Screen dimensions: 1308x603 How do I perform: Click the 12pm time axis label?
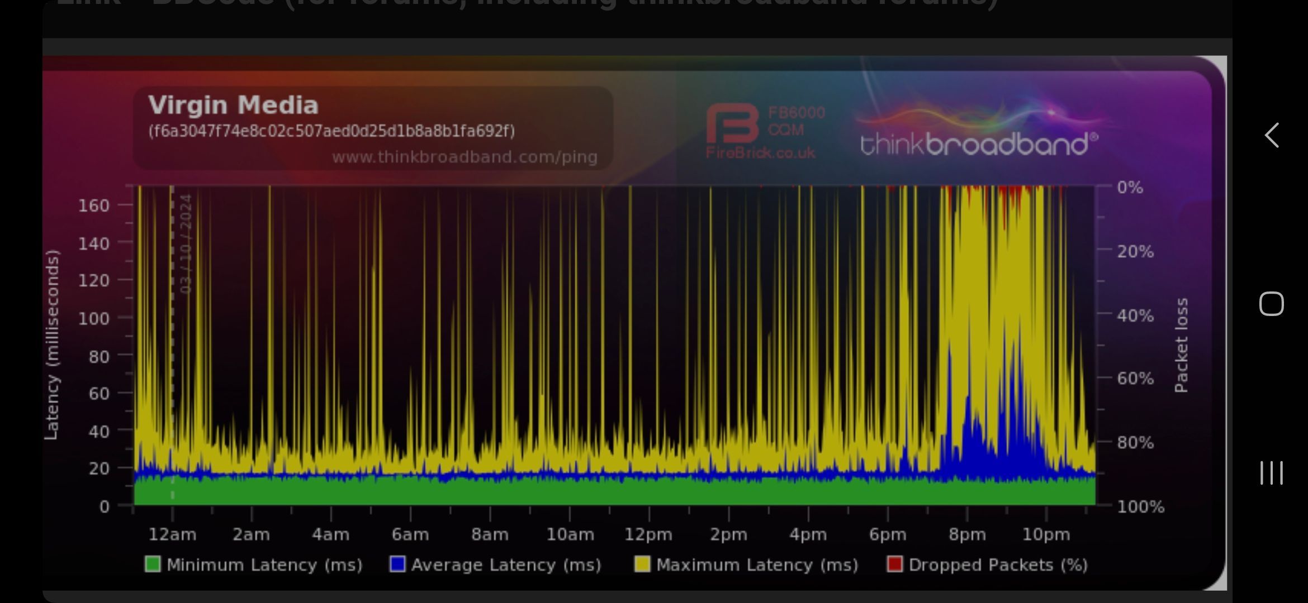pos(648,535)
